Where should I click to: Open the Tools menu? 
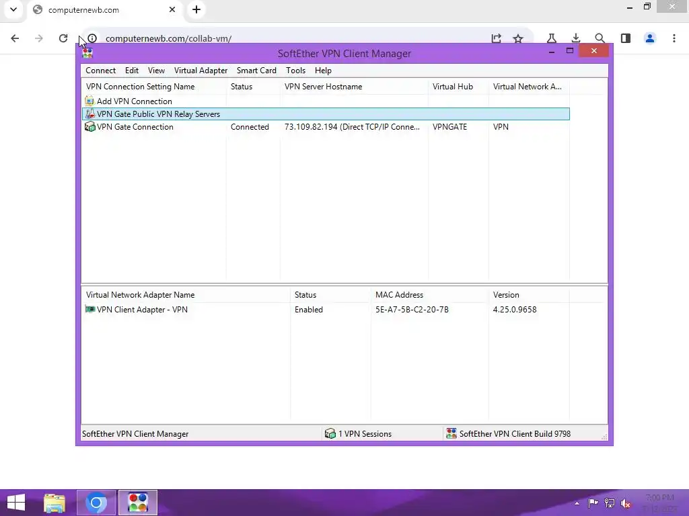pyautogui.click(x=295, y=71)
